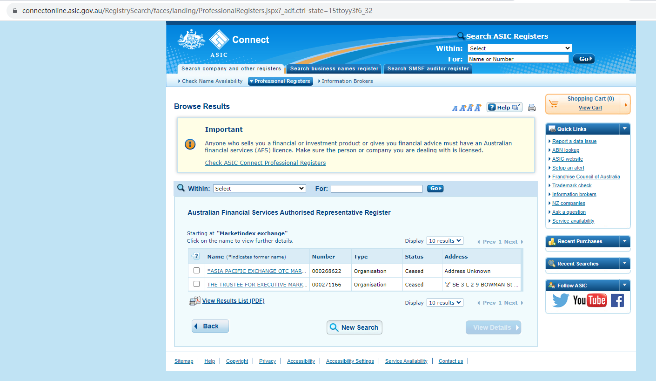Open the Facebook icon

[617, 300]
